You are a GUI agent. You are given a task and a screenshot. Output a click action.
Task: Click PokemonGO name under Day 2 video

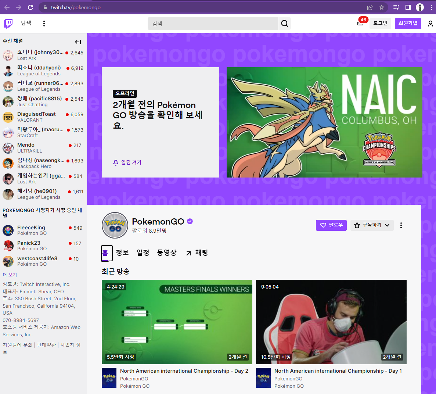tap(134, 379)
